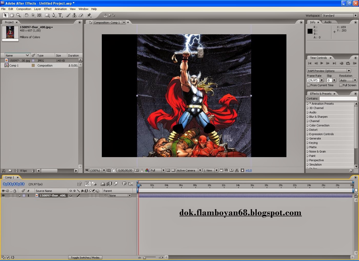Click the Create new folder icon
359x261 pixels.
(x=10, y=171)
